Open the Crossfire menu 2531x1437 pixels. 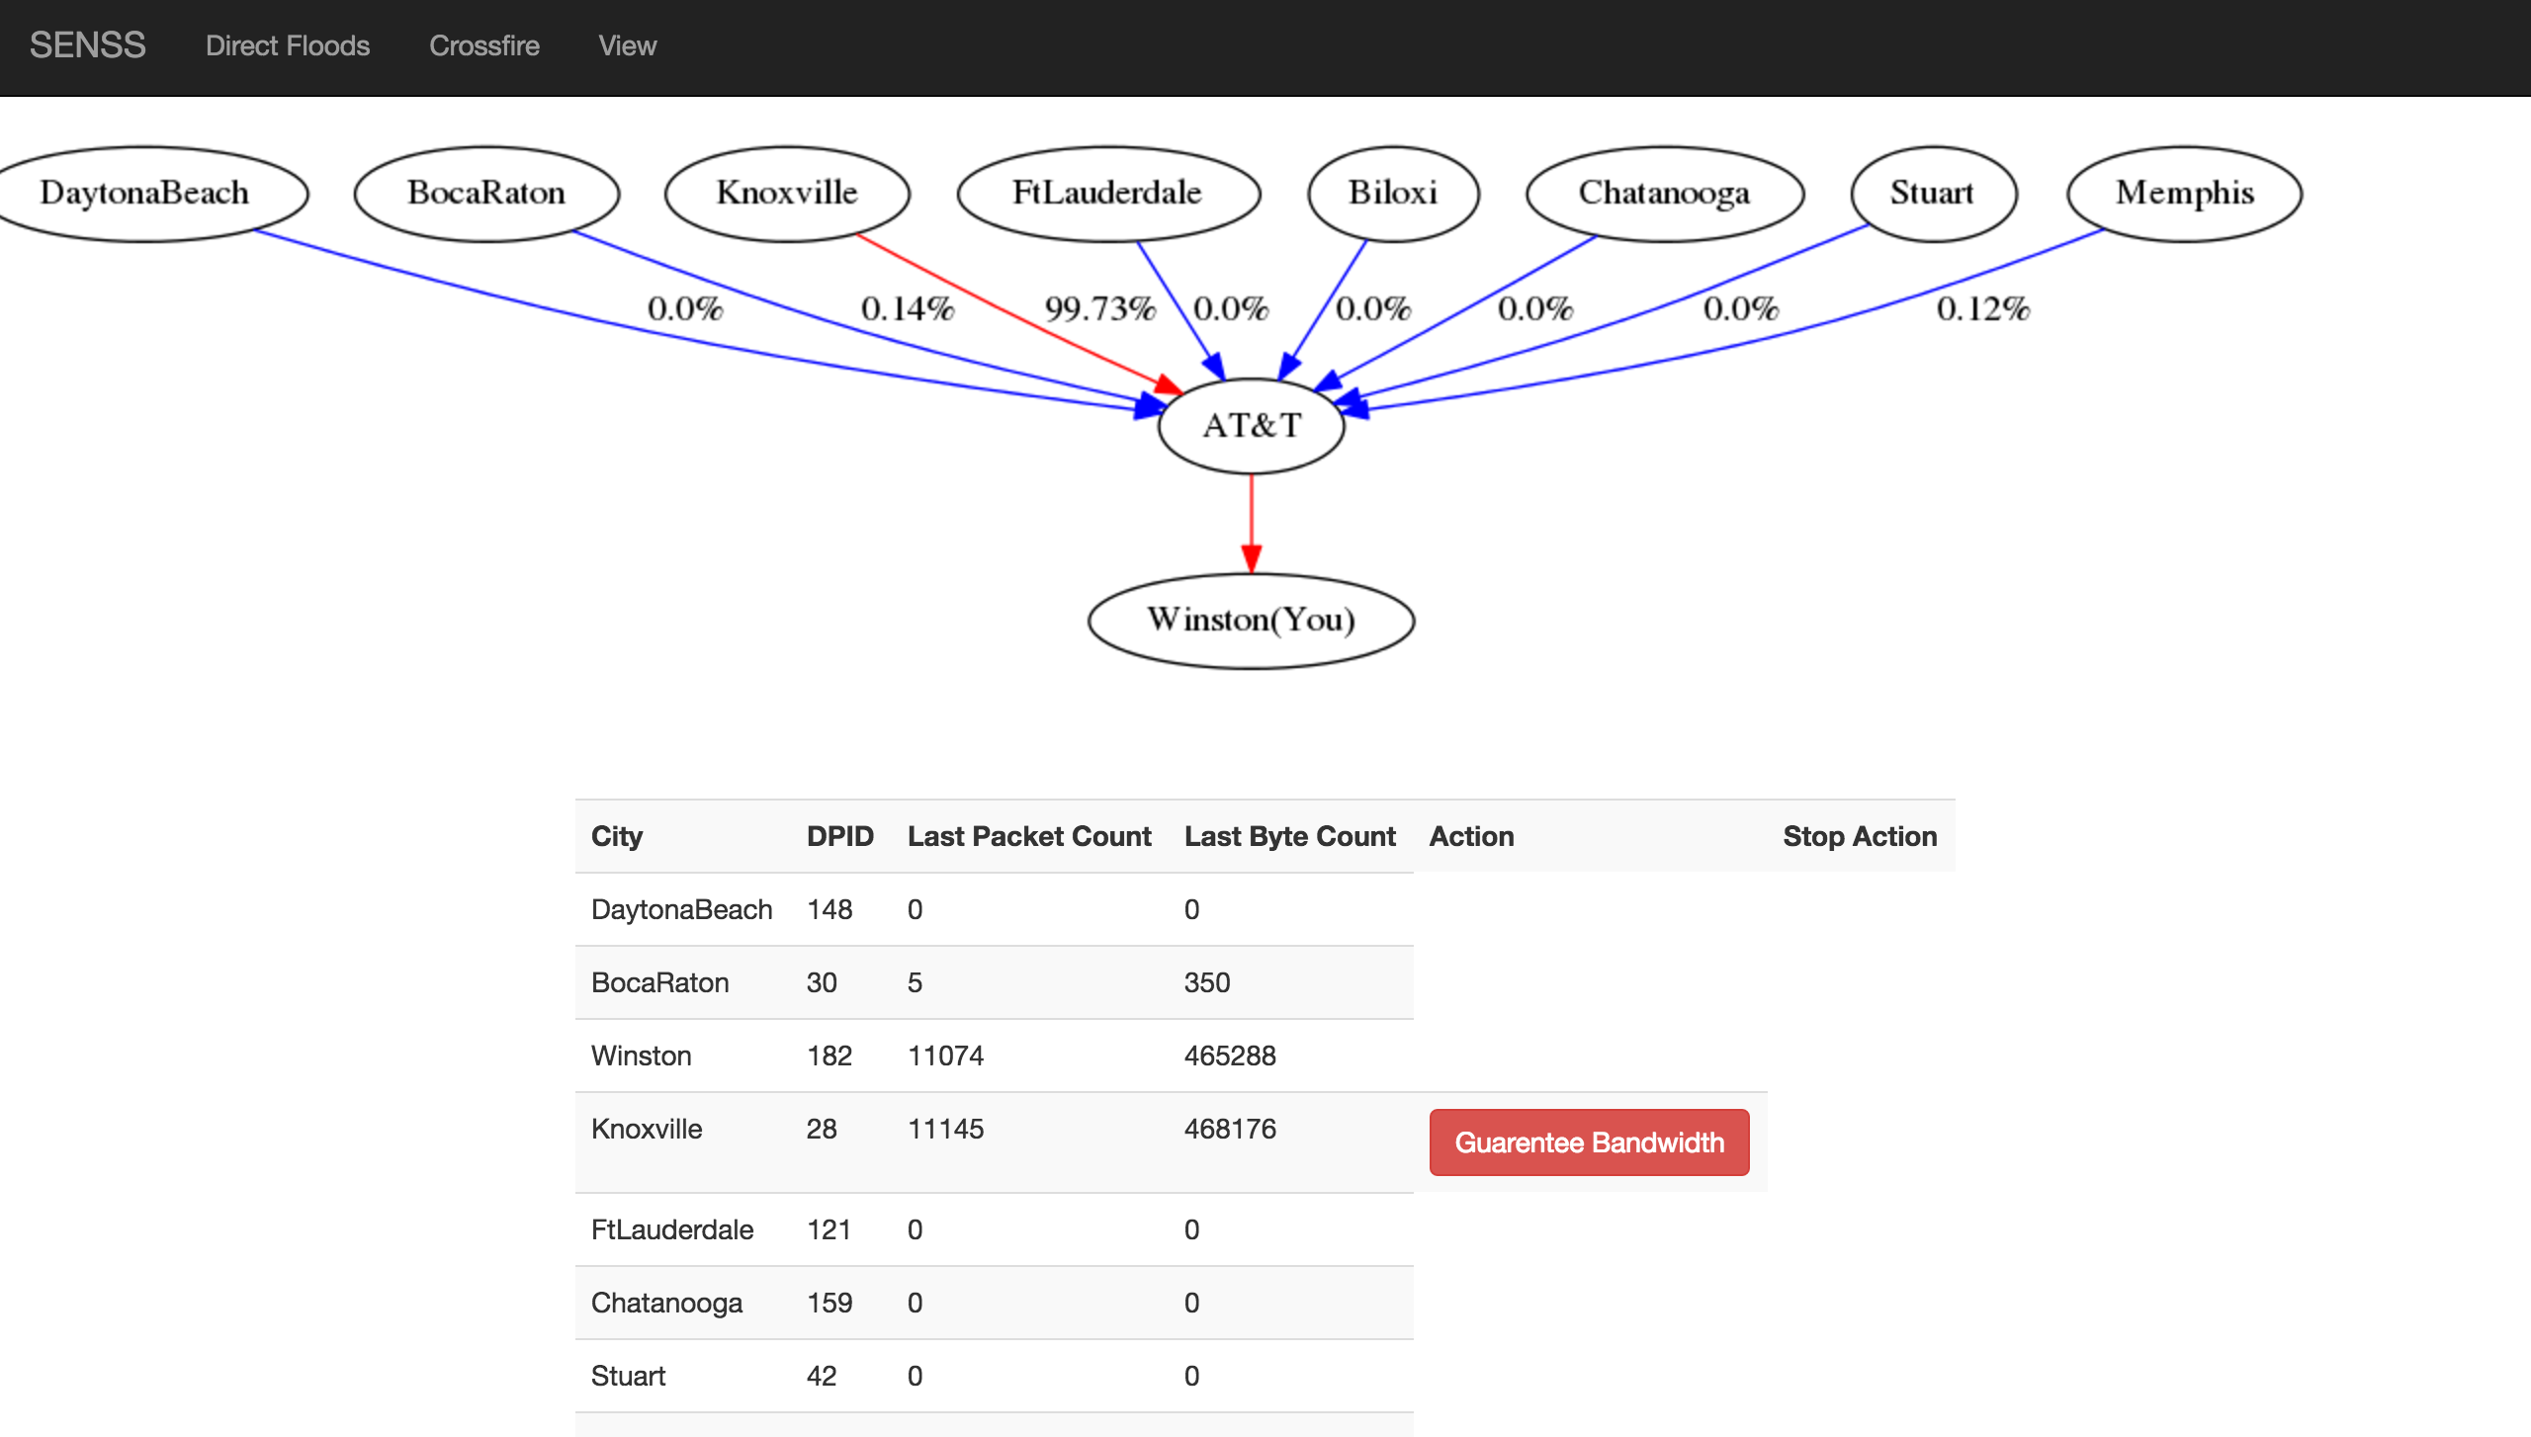coord(483,45)
